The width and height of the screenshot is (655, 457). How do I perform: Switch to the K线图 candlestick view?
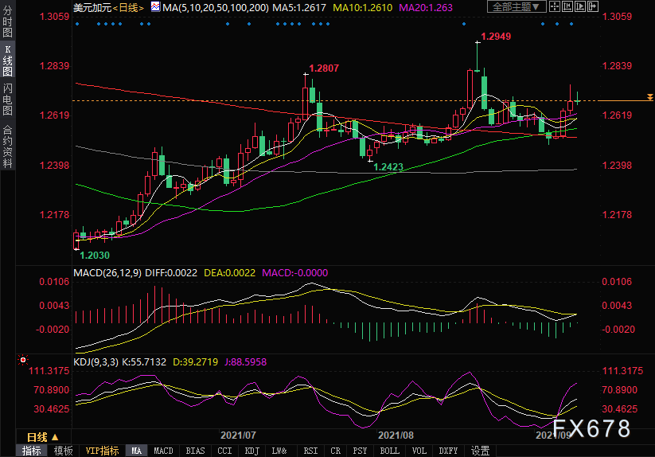coord(7,60)
